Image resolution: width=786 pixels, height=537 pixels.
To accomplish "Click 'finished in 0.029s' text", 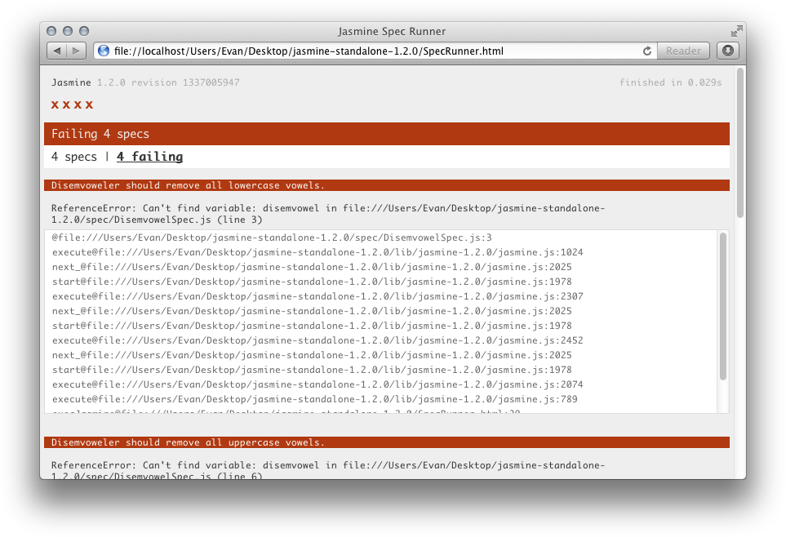I will coord(671,82).
